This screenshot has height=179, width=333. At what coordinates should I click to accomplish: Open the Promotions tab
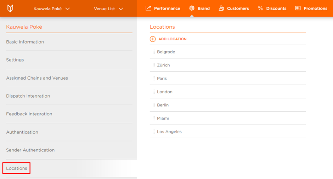(311, 8)
